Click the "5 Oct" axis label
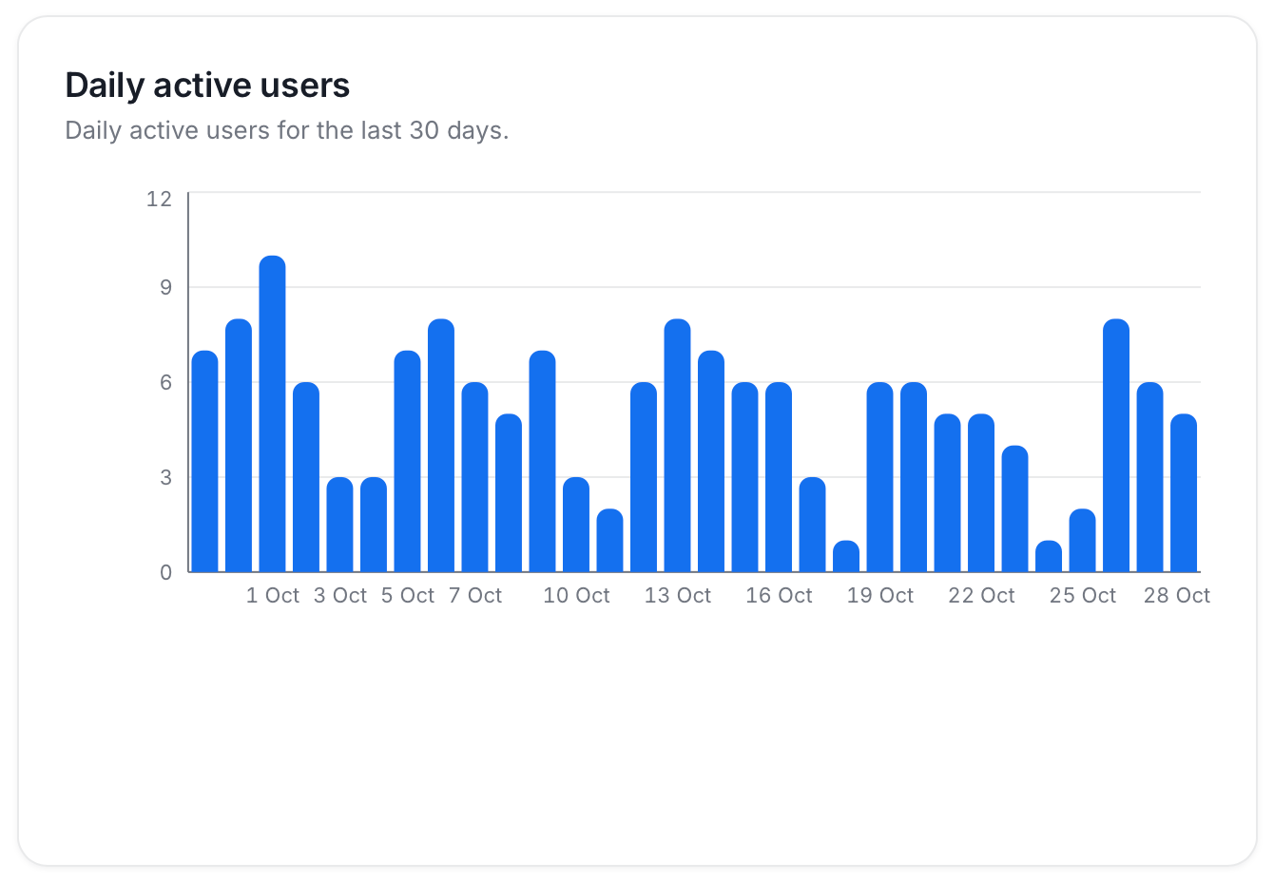The height and width of the screenshot is (882, 1274). point(408,596)
